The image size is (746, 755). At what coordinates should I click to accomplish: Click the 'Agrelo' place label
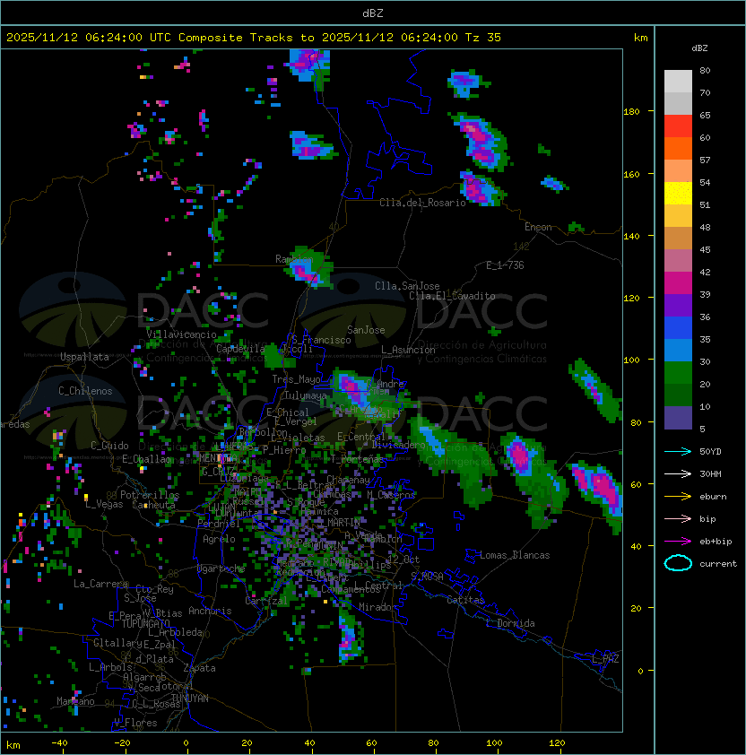tap(219, 539)
